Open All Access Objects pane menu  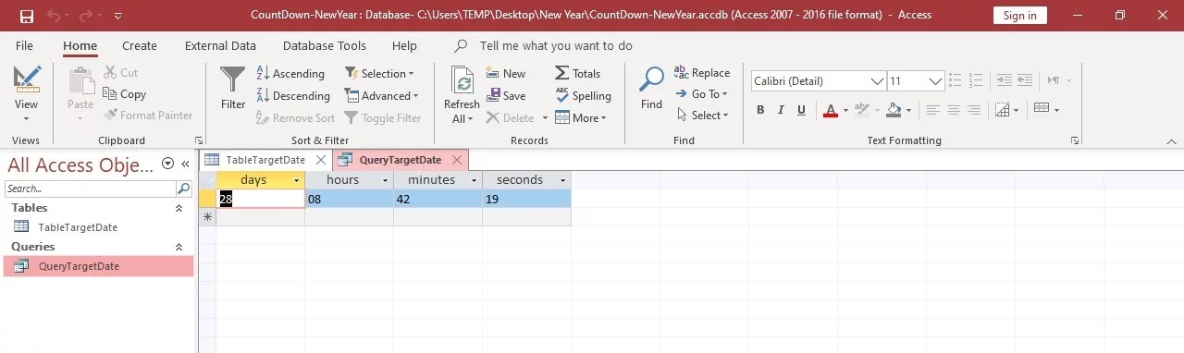(167, 164)
